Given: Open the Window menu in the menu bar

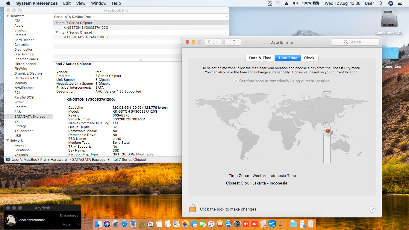Looking at the screenshot, I should (99, 3).
